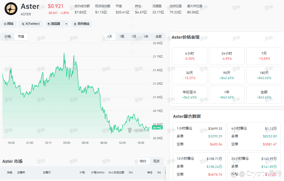This screenshot has width=284, height=181.
Task: Click the 合约地址 contract address button
Action: [81, 24]
